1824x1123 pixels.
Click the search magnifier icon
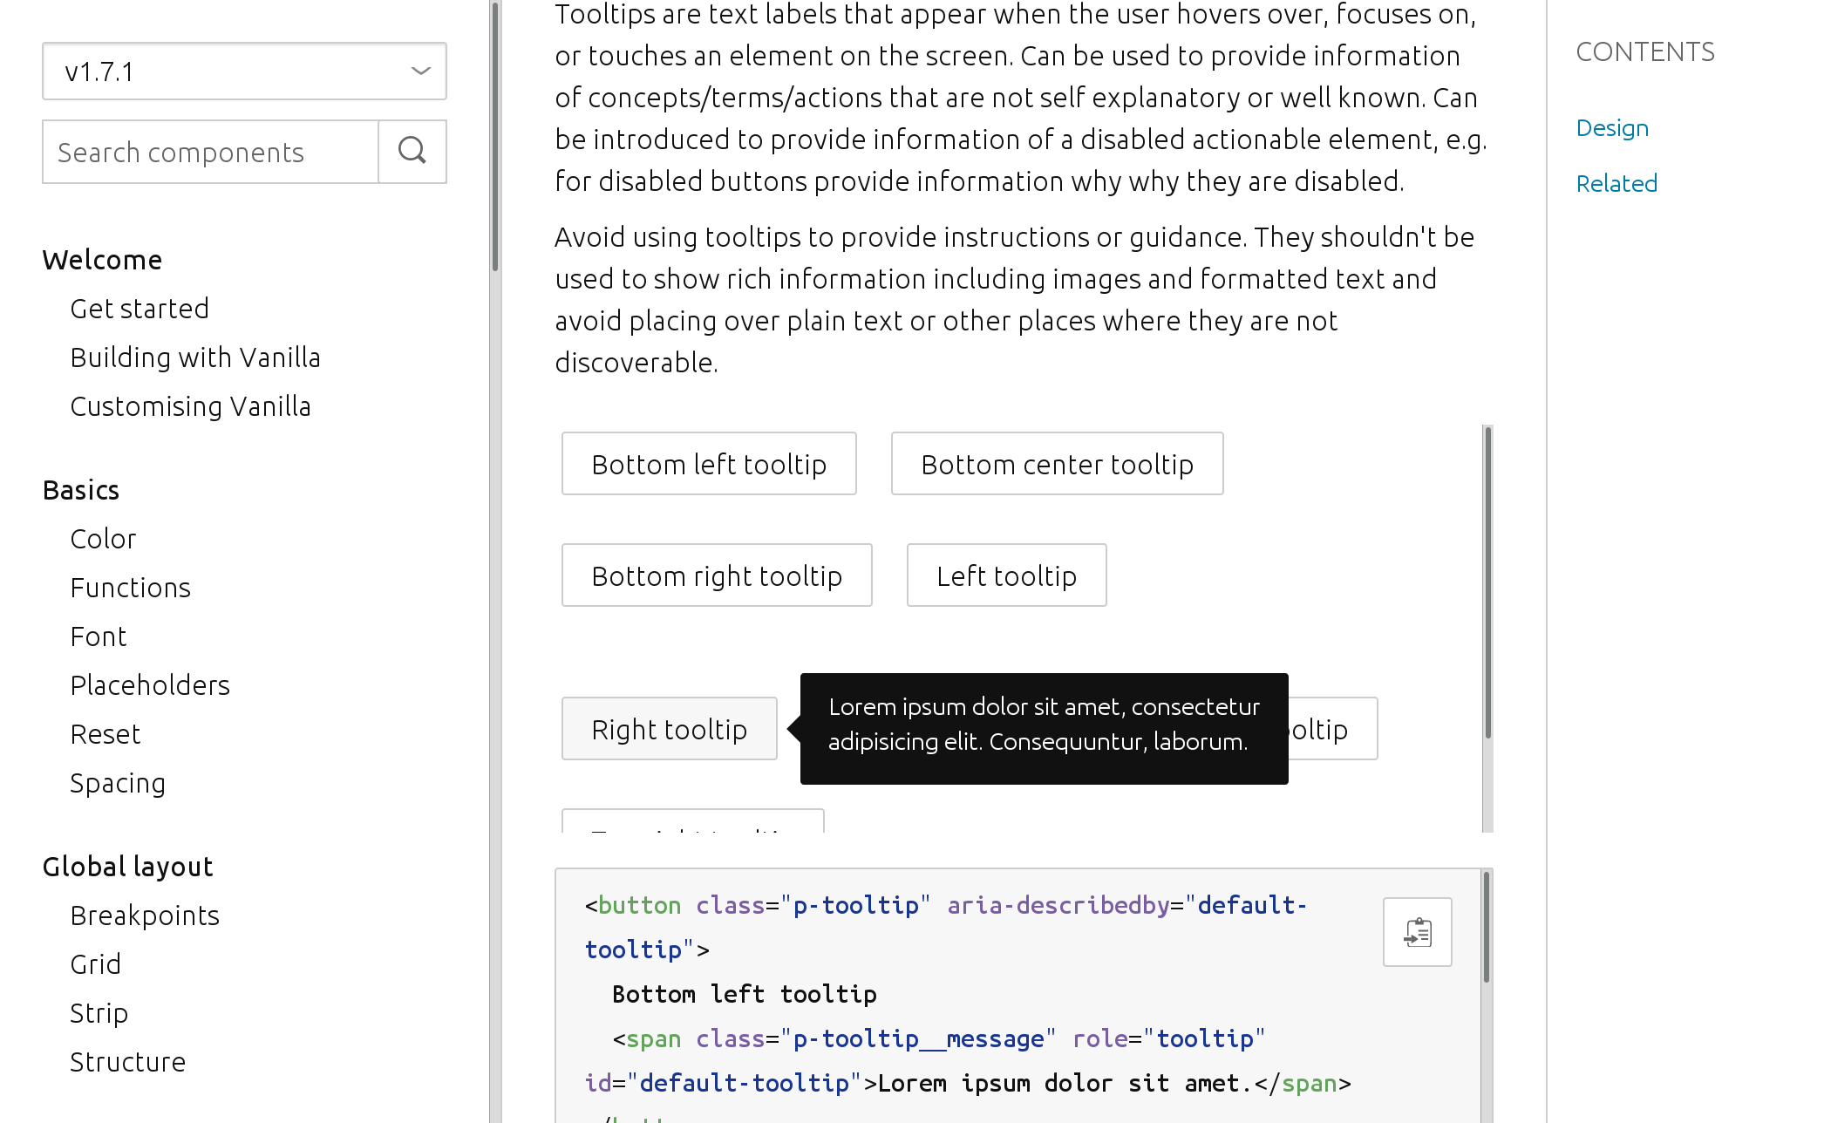(412, 152)
